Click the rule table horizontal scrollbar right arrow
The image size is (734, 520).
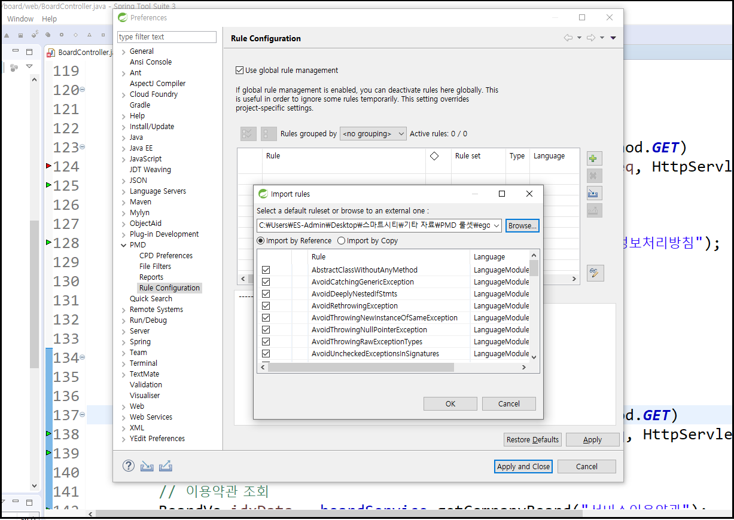pos(574,279)
